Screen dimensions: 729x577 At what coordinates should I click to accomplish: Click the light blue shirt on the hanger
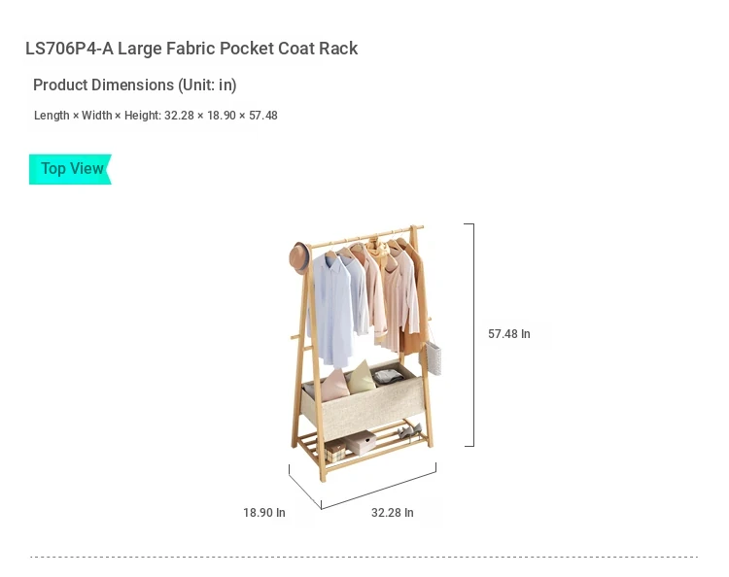pyautogui.click(x=331, y=311)
